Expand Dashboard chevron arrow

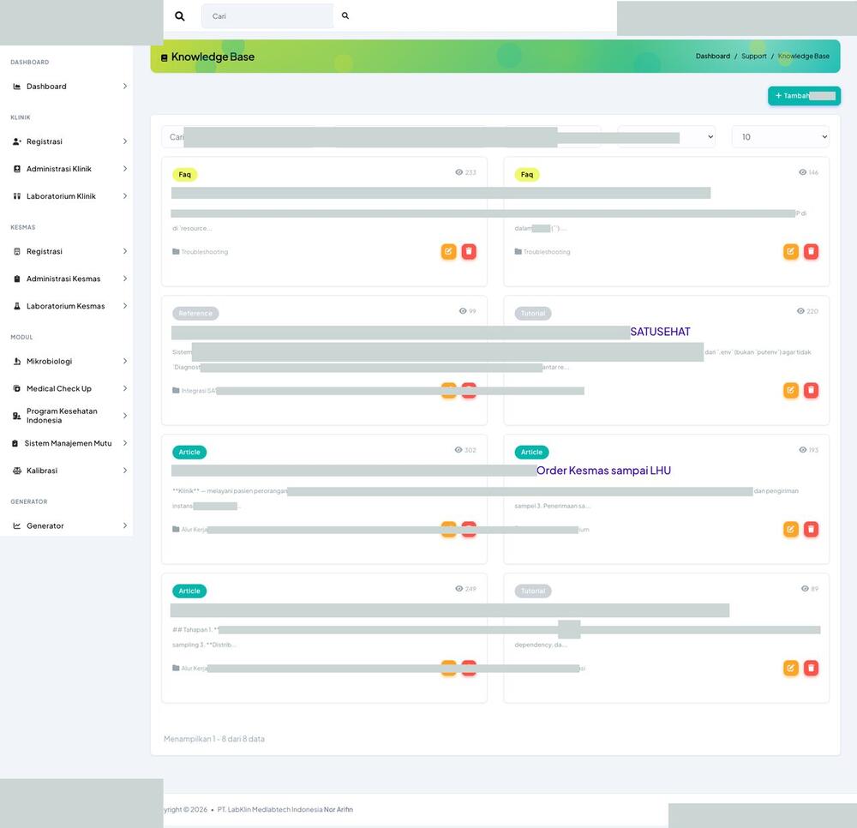point(124,87)
